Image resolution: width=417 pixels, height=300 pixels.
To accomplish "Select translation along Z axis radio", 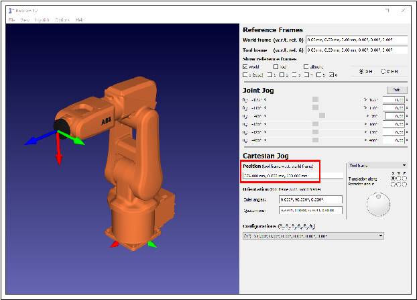I will tap(404, 179).
